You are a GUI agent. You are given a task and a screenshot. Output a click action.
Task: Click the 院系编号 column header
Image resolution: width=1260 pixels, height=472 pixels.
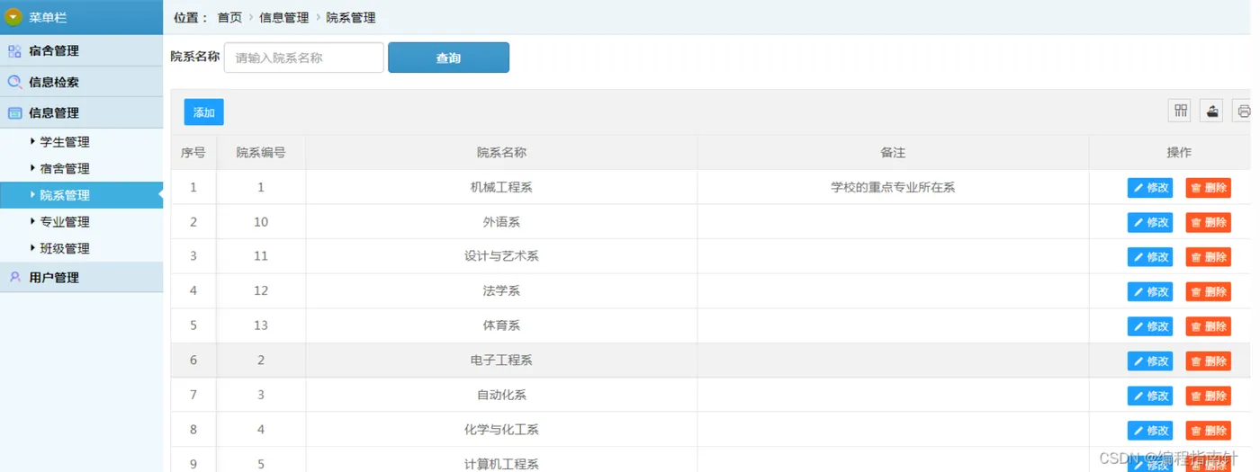pyautogui.click(x=261, y=153)
